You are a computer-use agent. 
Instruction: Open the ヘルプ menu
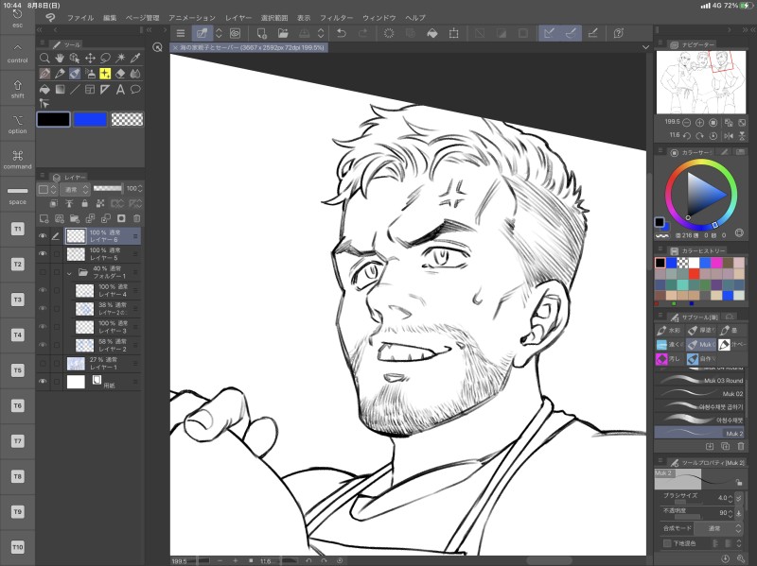coord(415,18)
